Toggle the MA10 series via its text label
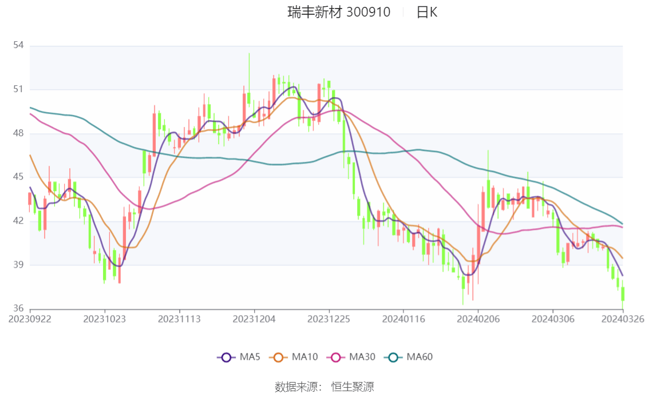 (305, 357)
